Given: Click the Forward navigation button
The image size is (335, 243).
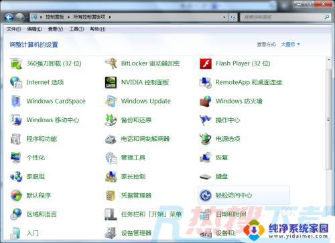Looking at the screenshot, I should (19, 17).
